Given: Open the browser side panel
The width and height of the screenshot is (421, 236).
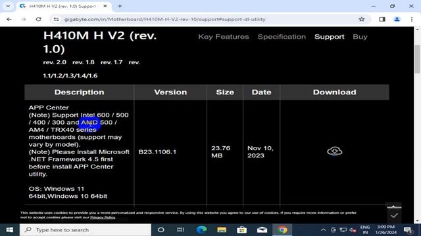Looking at the screenshot, I should (x=382, y=19).
